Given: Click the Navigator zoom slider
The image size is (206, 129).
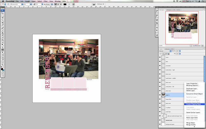Looking at the screenshot, I should pos(197,46).
